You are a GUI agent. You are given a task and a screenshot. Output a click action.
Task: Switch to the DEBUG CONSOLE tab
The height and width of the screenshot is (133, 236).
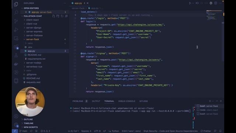pyautogui.click(x=127, y=101)
